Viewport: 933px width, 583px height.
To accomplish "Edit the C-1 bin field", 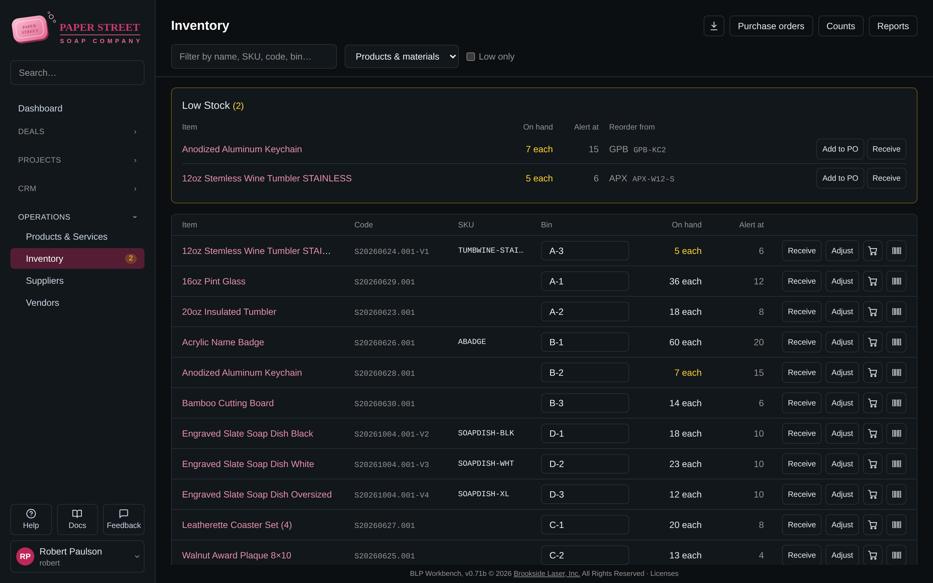I will [585, 525].
